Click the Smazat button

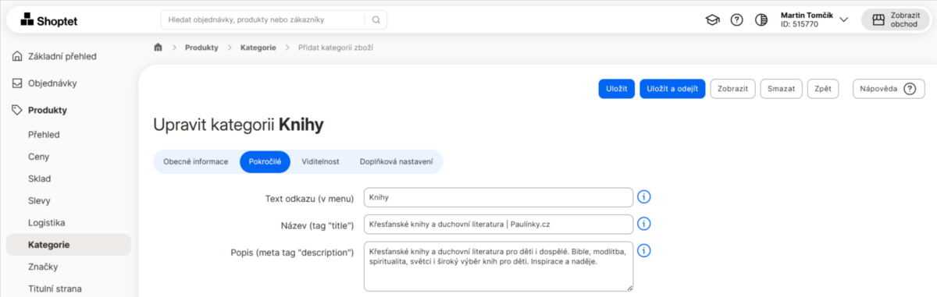[x=781, y=89]
